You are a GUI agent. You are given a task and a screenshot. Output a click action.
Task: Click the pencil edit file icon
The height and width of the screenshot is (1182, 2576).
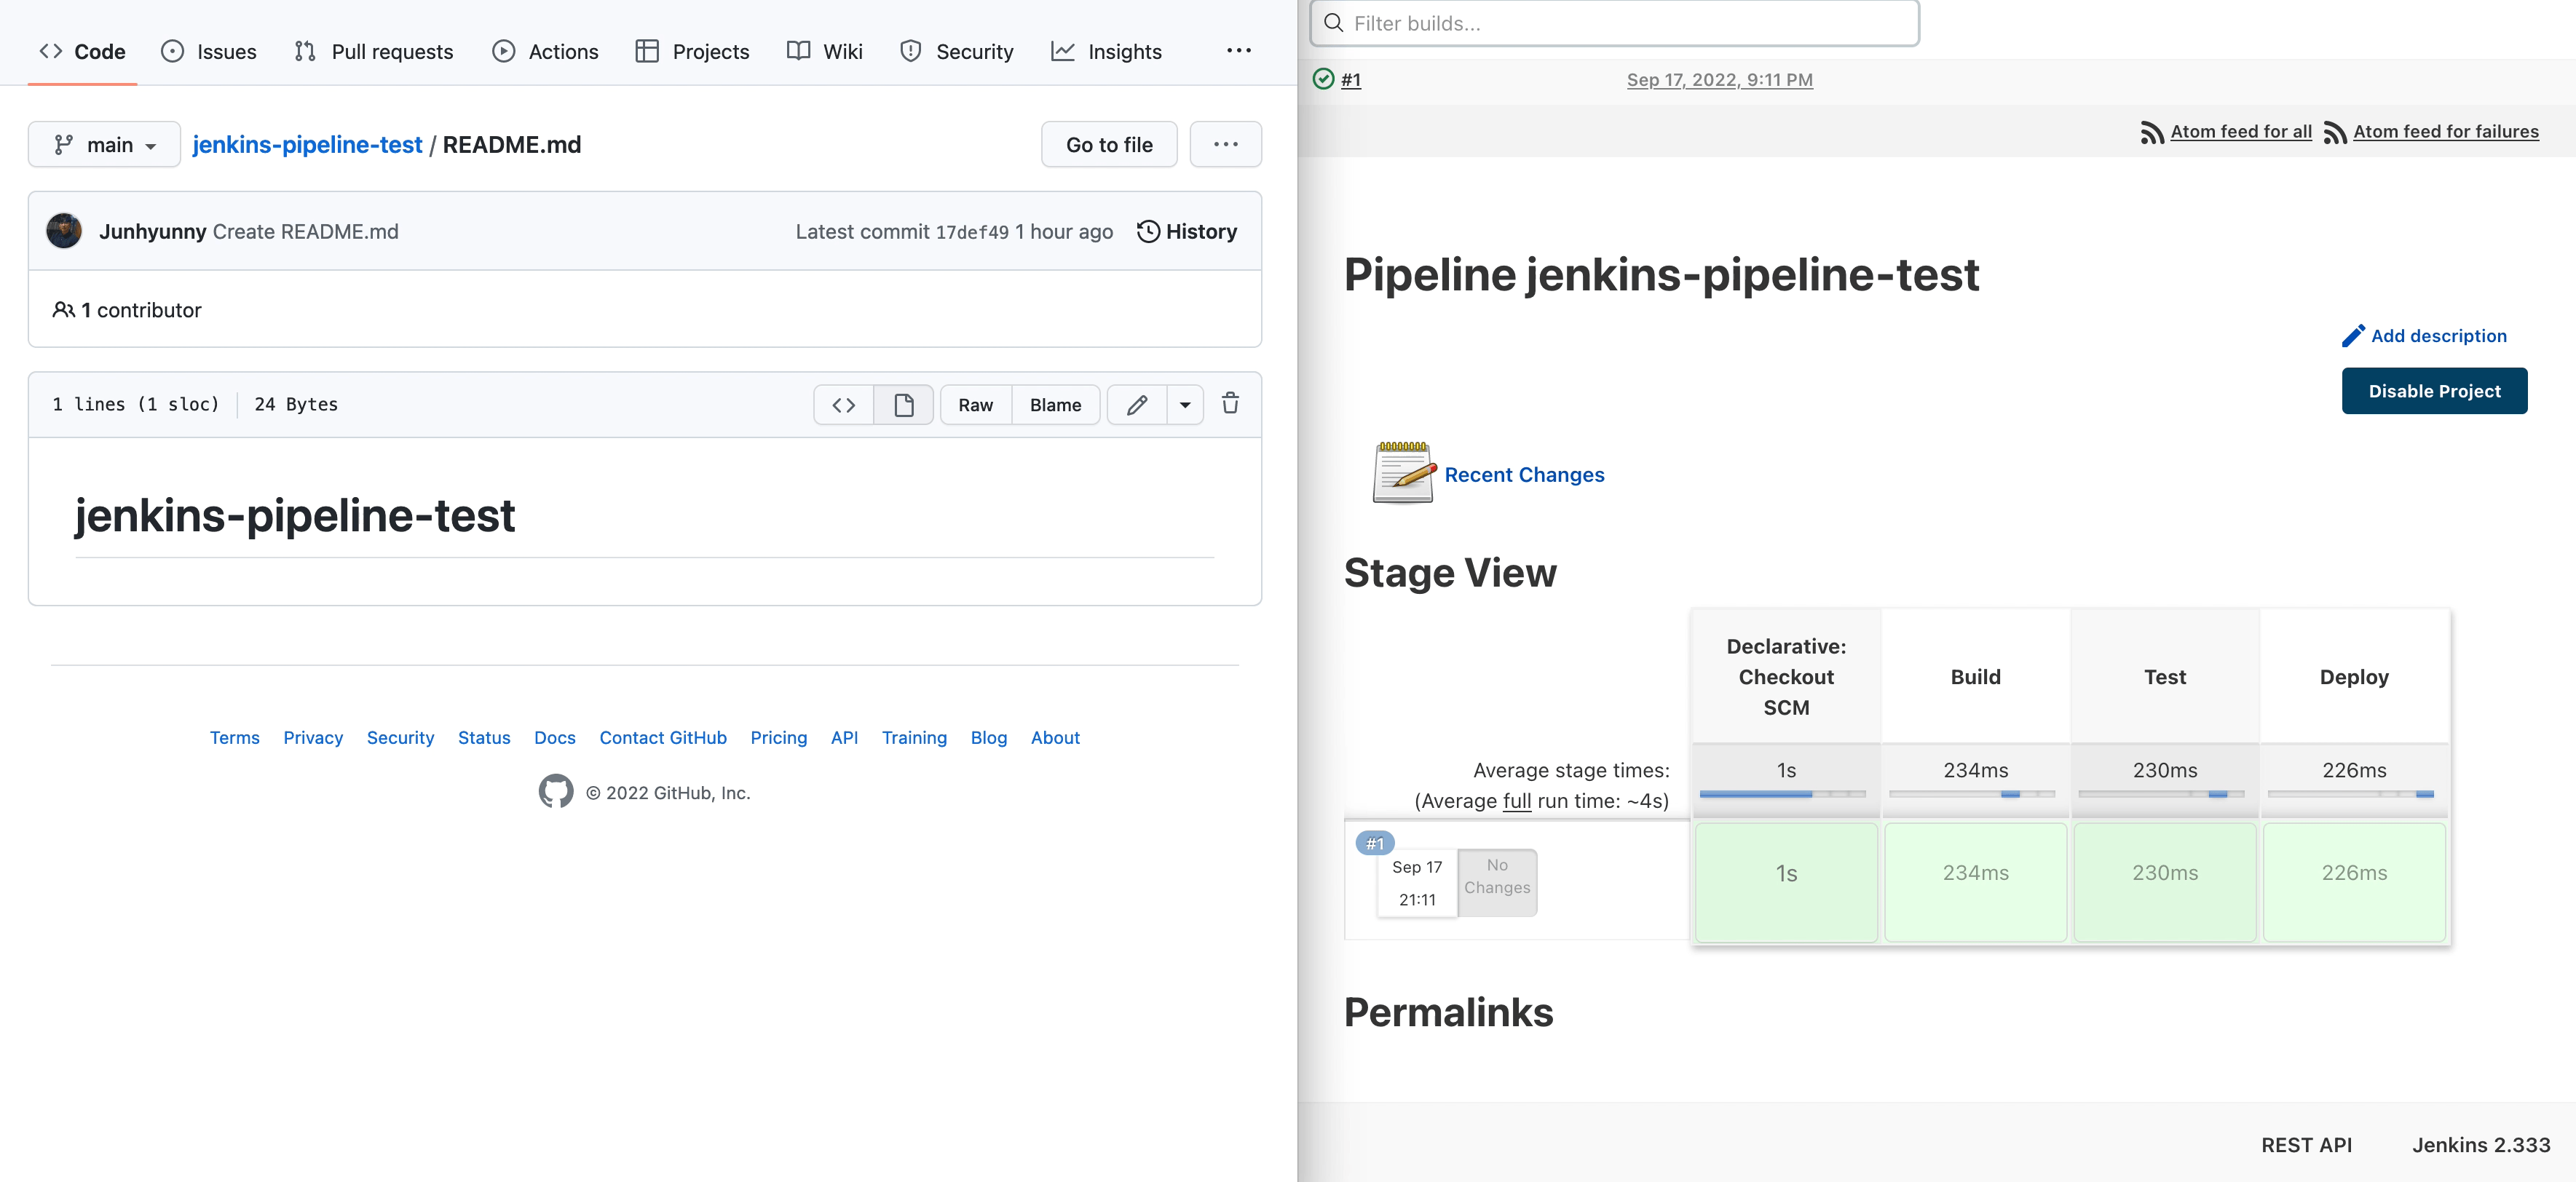1137,405
